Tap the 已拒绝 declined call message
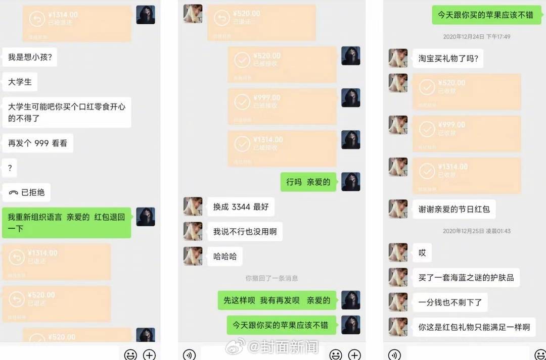This screenshot has width=546, height=360. (x=26, y=192)
